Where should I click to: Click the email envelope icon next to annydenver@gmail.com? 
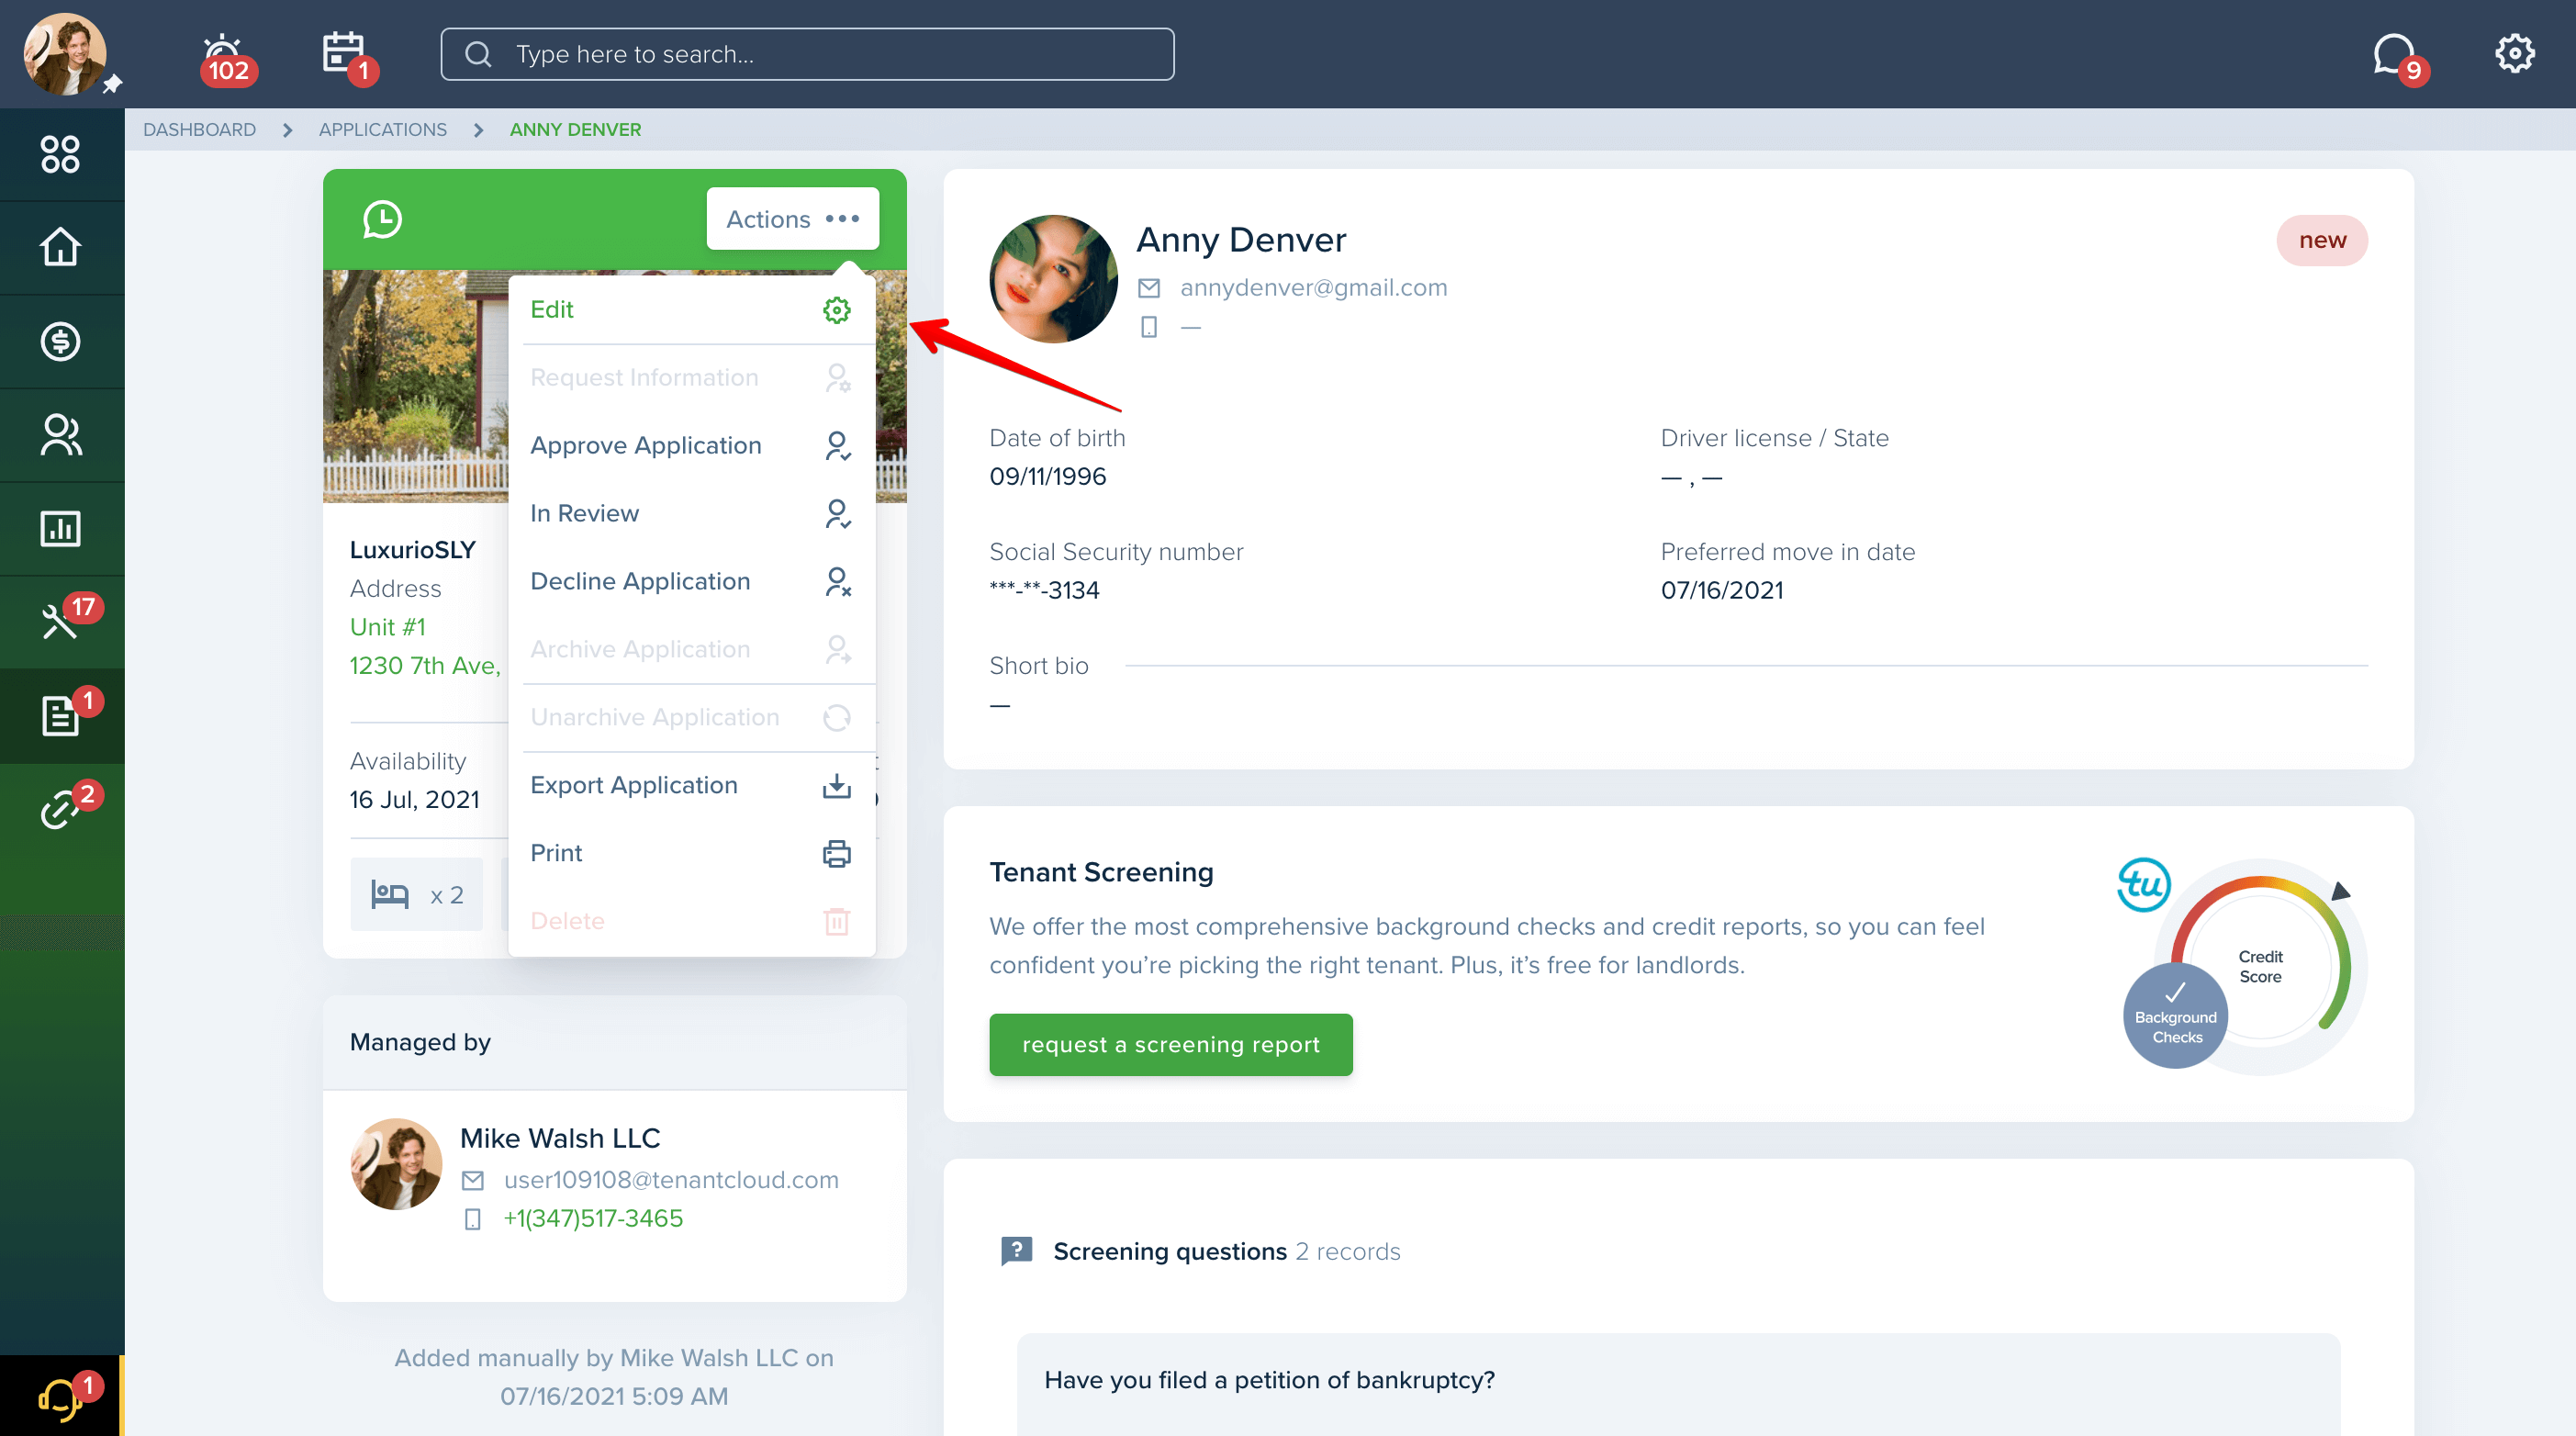click(x=1149, y=288)
